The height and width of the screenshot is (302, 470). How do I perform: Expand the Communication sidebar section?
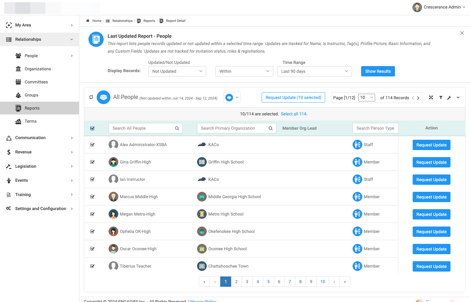(40, 138)
